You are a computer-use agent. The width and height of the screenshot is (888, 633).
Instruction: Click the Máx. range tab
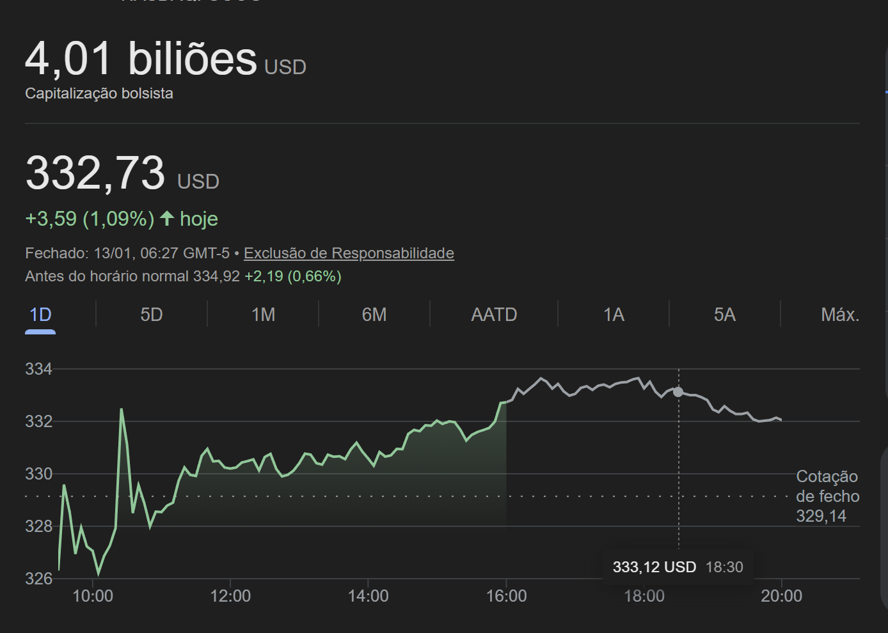pyautogui.click(x=839, y=315)
